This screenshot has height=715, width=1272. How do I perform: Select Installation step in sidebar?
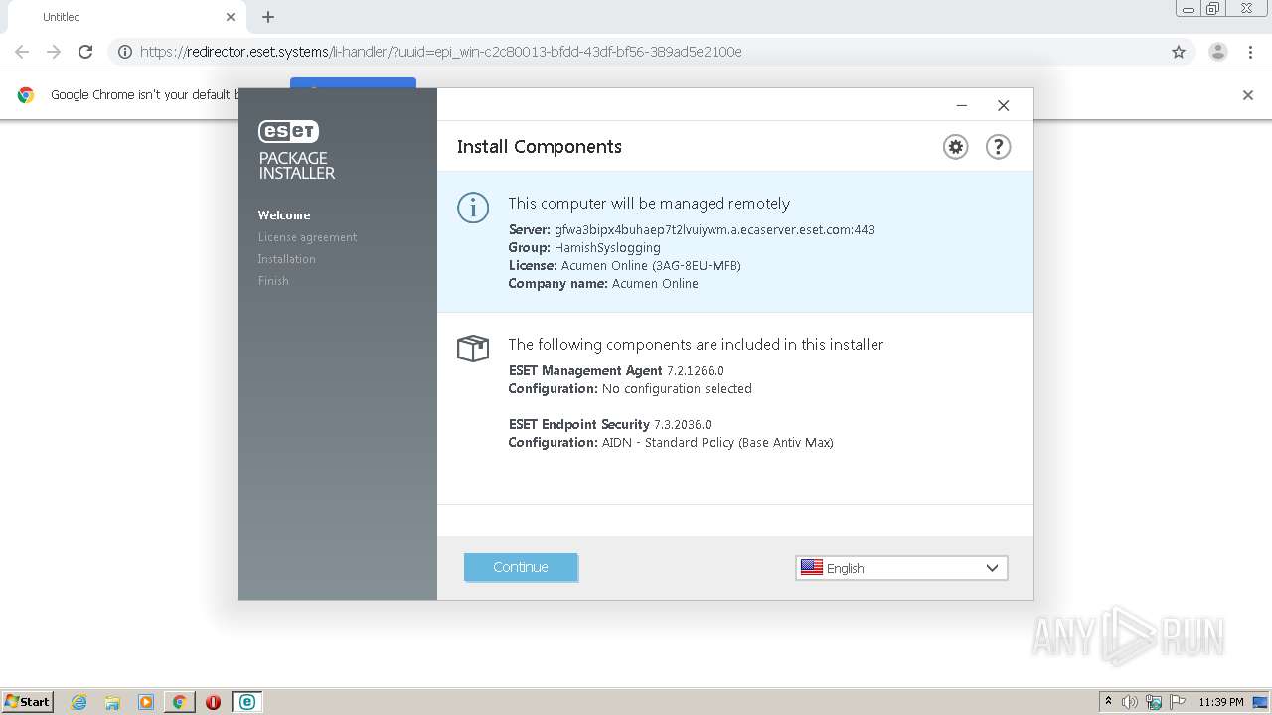pos(286,258)
